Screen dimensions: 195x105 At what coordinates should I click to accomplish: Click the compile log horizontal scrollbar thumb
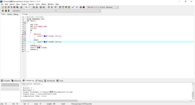pos(50,100)
